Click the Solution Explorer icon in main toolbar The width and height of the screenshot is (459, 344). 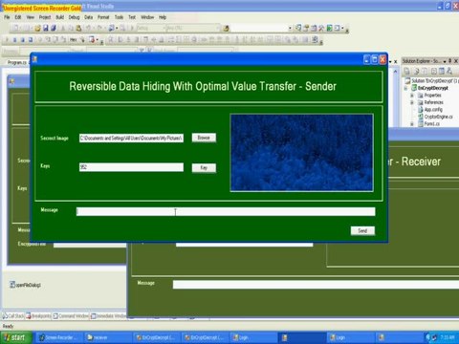(298, 28)
